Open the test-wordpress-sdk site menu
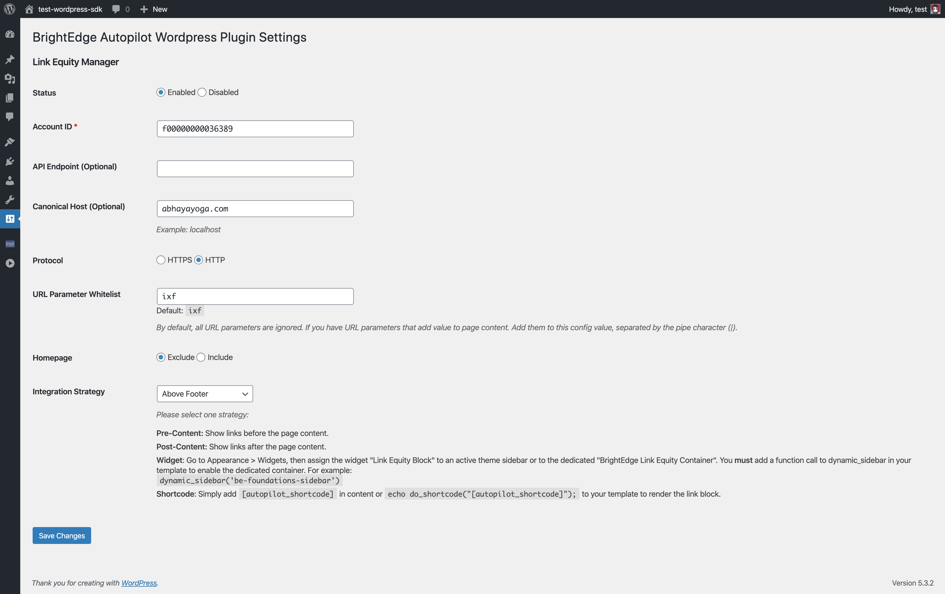Screen dimensions: 945x594 (64, 9)
